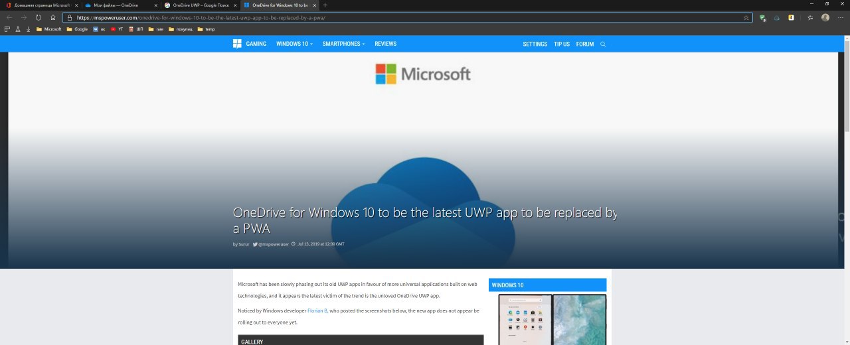This screenshot has height=345, width=850.
Task: Open the green shield extension icon
Action: pyautogui.click(x=762, y=18)
